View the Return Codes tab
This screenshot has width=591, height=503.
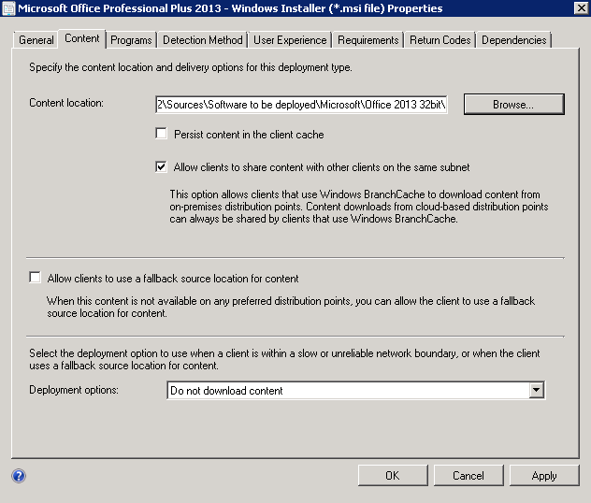(440, 40)
